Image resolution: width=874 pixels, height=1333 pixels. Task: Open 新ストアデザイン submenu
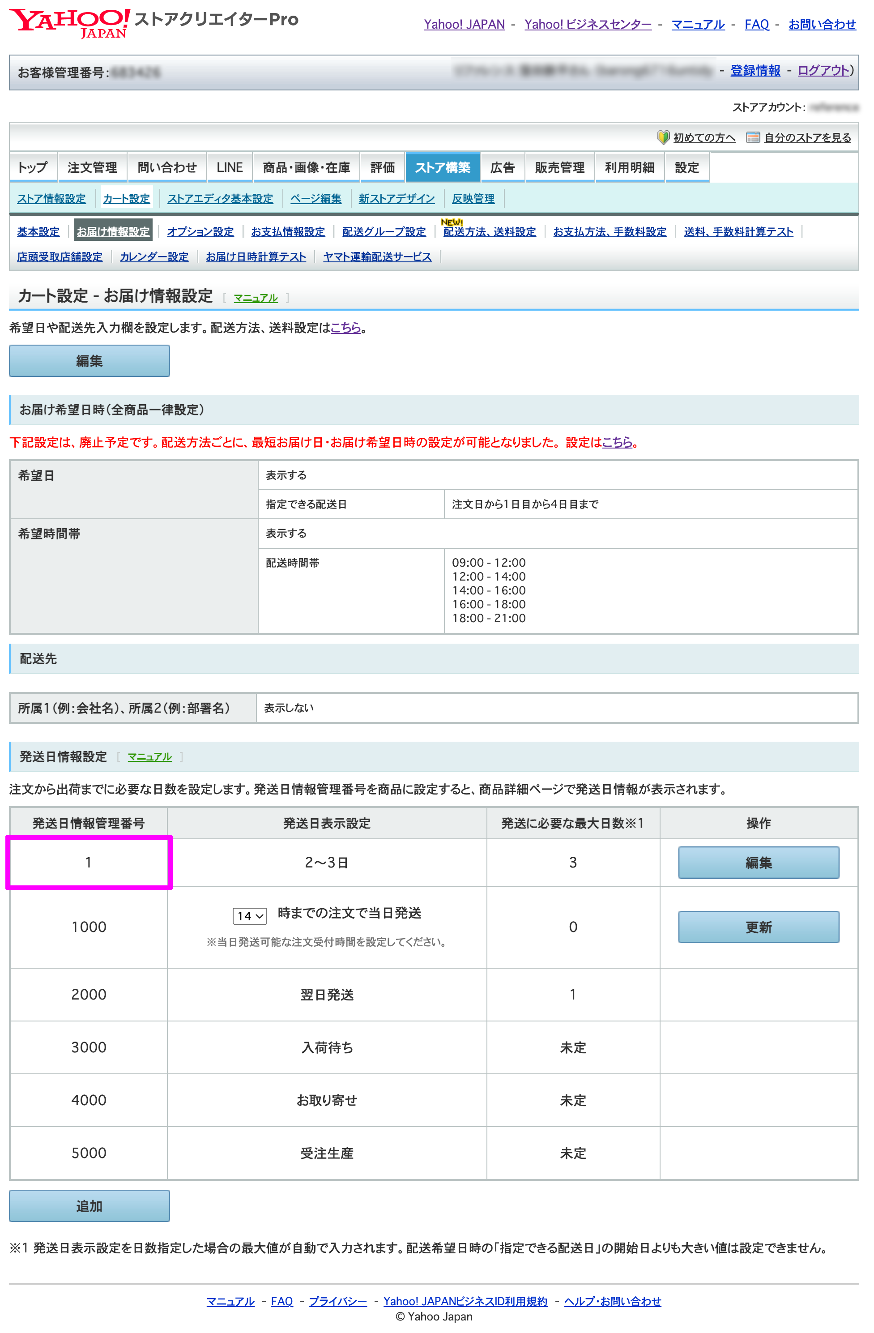pos(396,199)
